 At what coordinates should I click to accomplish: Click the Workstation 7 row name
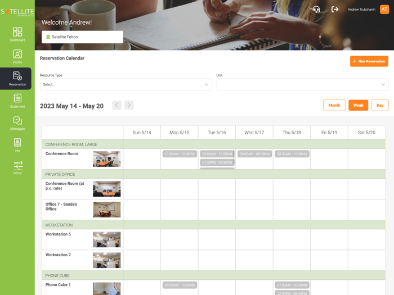click(58, 255)
